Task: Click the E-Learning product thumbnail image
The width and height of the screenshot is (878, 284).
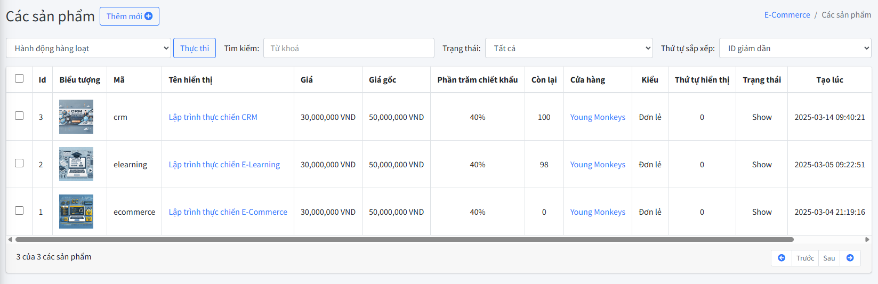Action: click(x=76, y=164)
